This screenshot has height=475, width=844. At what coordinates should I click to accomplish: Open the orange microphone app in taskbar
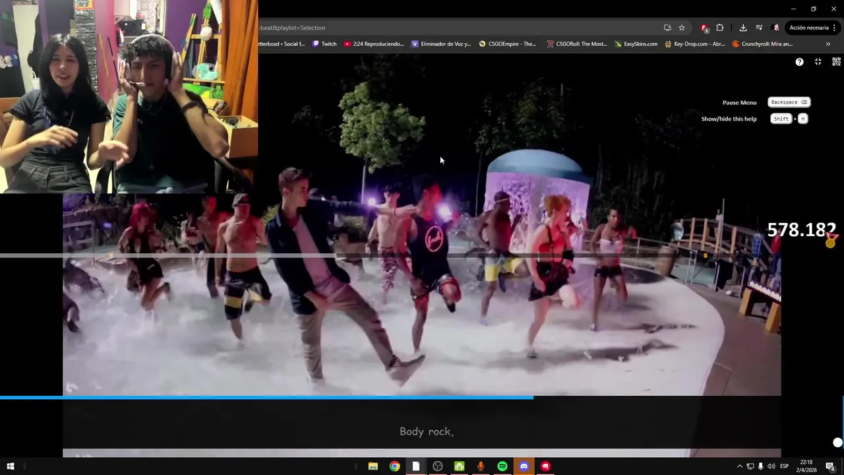tap(481, 466)
